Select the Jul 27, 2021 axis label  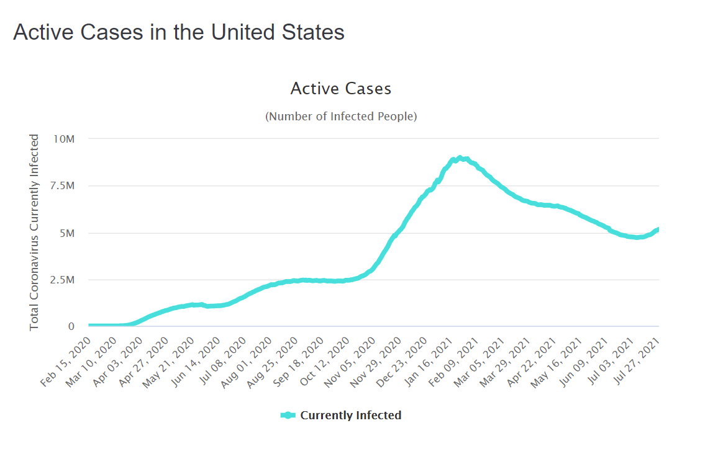tap(636, 361)
